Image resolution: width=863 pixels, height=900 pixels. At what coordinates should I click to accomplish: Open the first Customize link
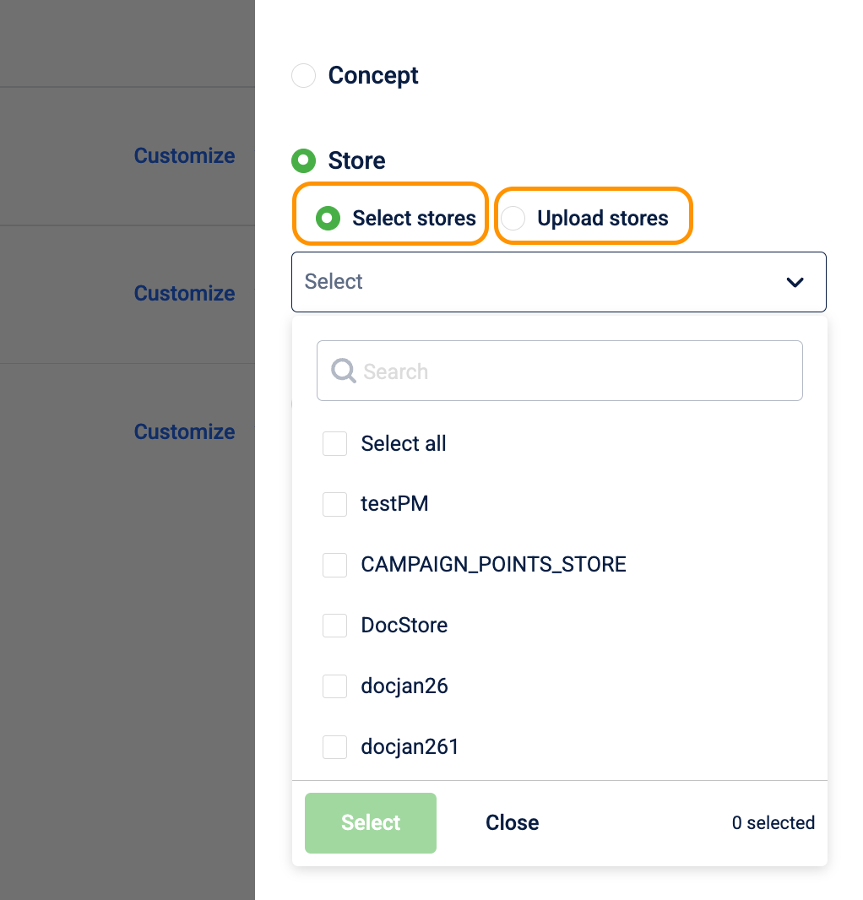point(184,156)
